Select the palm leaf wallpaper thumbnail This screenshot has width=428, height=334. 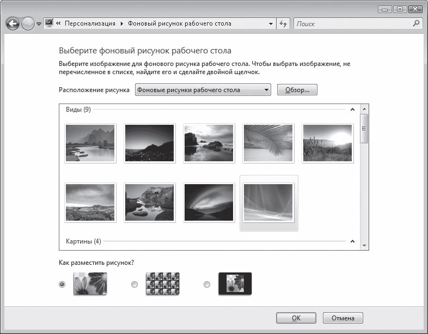268,143
